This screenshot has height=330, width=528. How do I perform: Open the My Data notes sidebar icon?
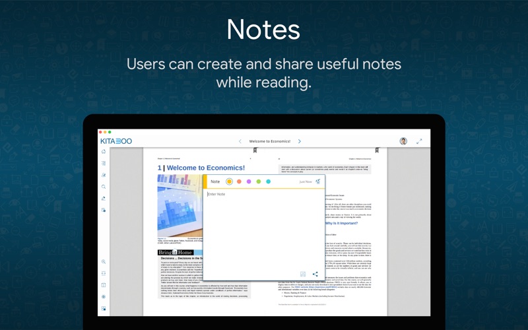[x=104, y=175]
